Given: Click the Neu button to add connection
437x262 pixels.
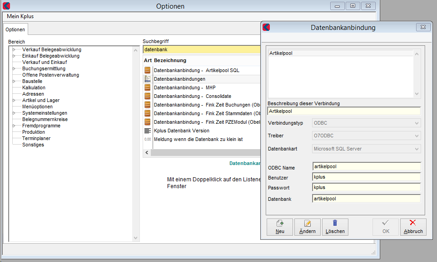Looking at the screenshot, I should pyautogui.click(x=280, y=227).
